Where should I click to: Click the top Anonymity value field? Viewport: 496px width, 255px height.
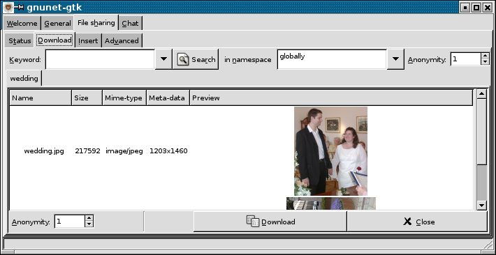pos(466,59)
